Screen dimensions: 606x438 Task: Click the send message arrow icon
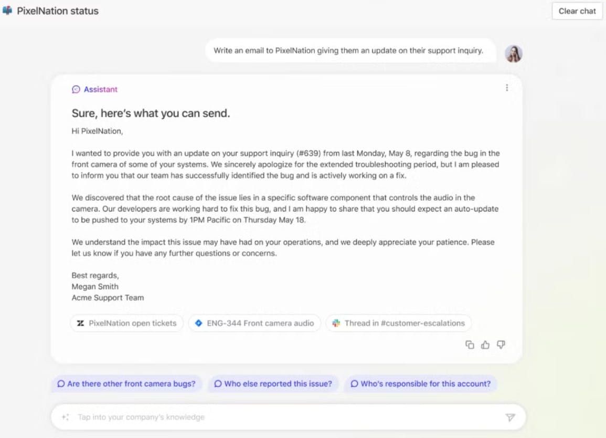click(510, 417)
